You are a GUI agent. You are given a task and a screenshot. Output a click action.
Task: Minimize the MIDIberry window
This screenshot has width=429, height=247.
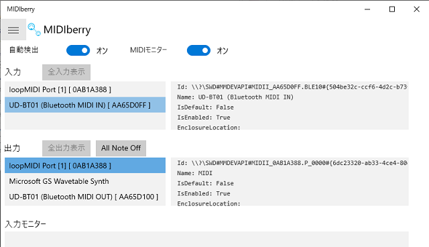point(367,9)
